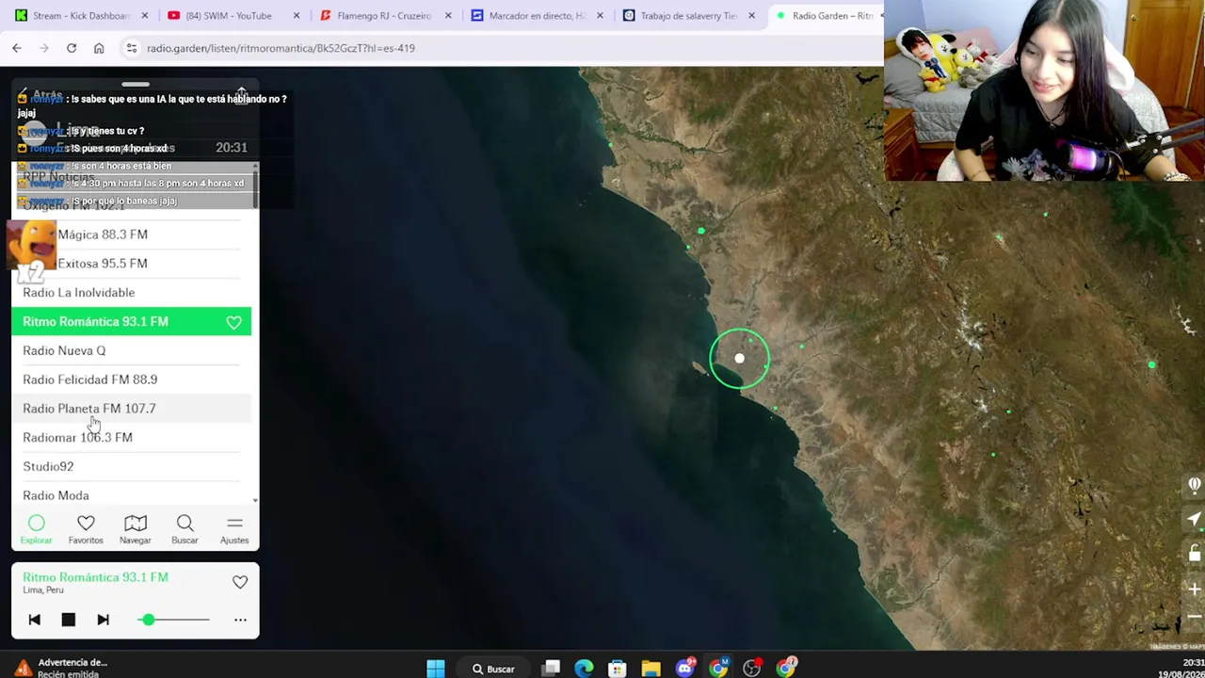Open the browser home page
Viewport: 1205px width, 678px height.
99,48
